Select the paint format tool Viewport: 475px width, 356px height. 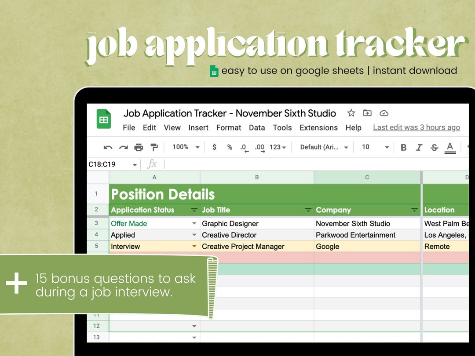(154, 147)
